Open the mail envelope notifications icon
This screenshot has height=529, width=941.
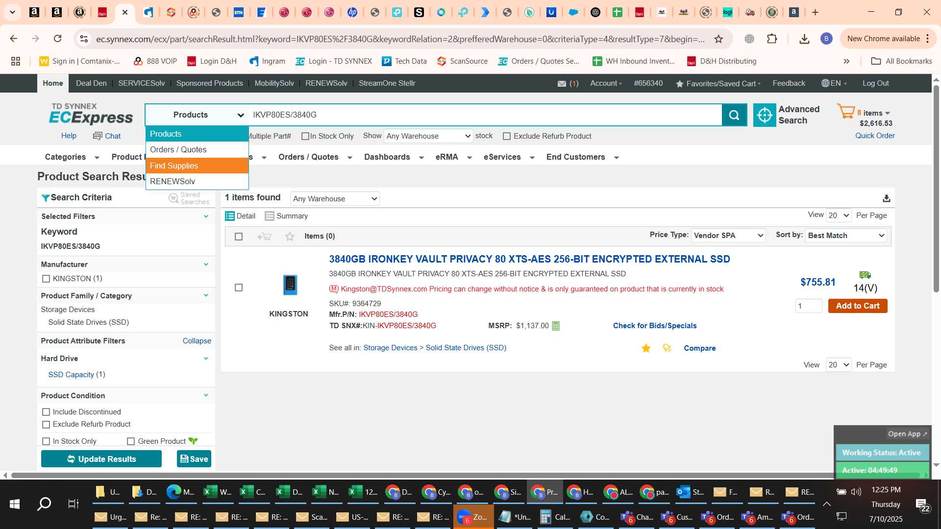click(562, 84)
